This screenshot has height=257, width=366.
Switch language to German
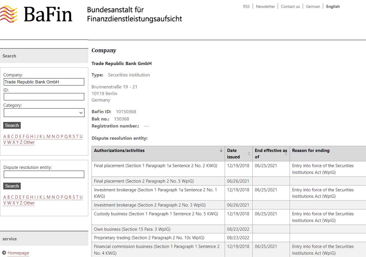313,6
